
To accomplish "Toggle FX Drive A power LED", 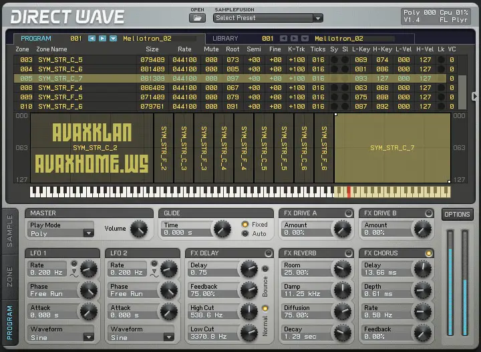I will [x=349, y=213].
